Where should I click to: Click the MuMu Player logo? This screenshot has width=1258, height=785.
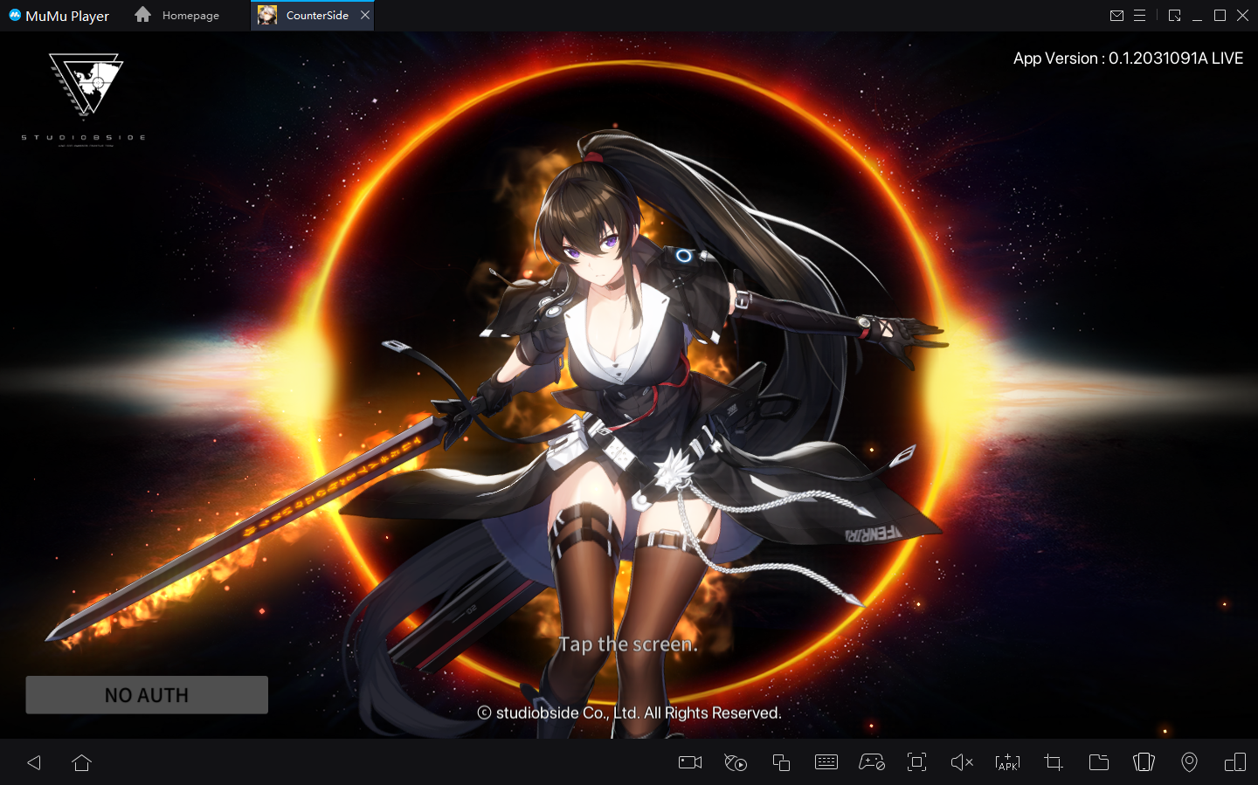[59, 16]
